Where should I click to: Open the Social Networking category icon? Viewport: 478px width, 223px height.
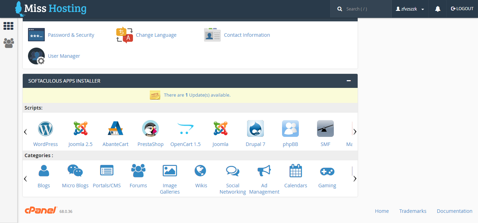point(233,171)
